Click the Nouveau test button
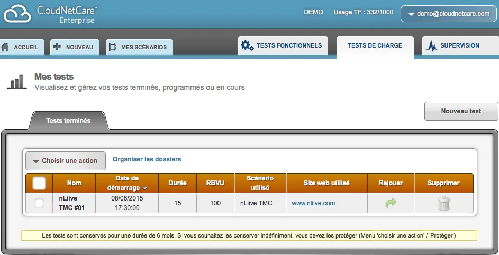The width and height of the screenshot is (499, 255). point(461,111)
